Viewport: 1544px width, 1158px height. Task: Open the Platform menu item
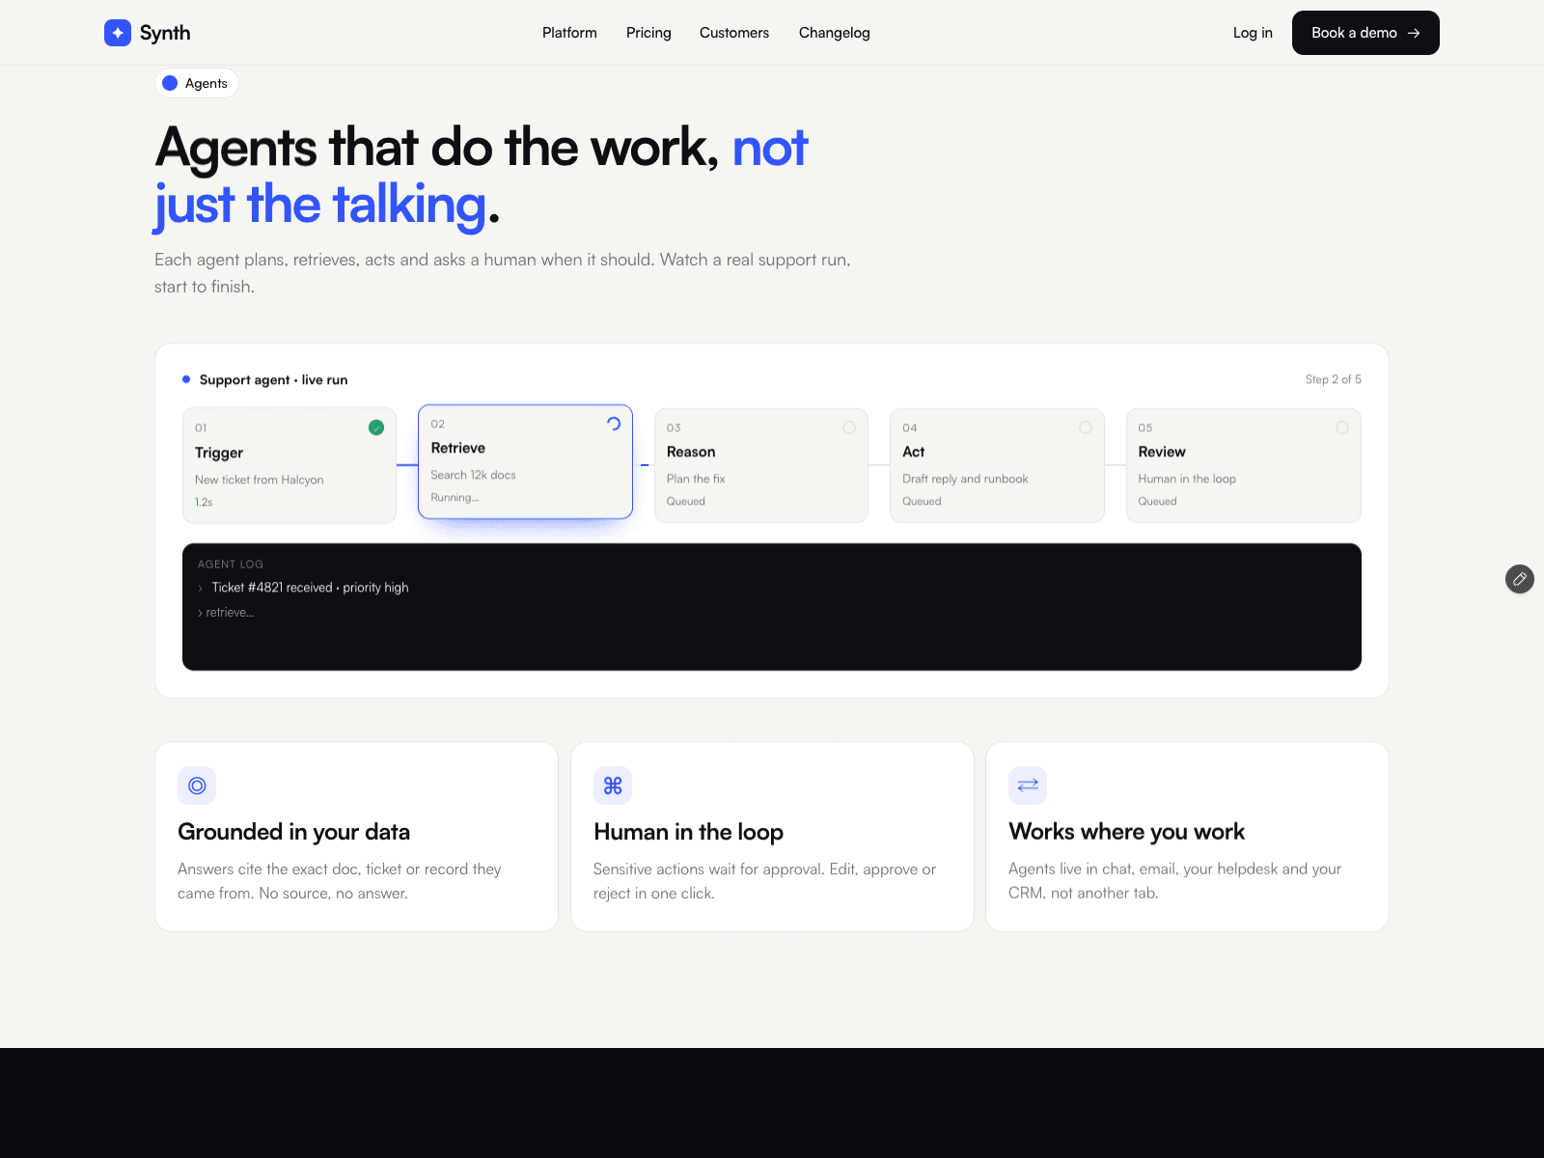[569, 33]
